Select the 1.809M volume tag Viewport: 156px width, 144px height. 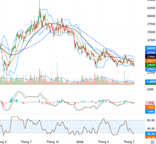(150, 82)
